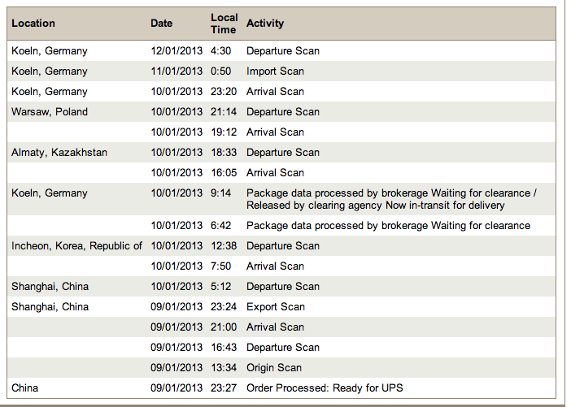Click the Import Scan activity entry

click(273, 71)
